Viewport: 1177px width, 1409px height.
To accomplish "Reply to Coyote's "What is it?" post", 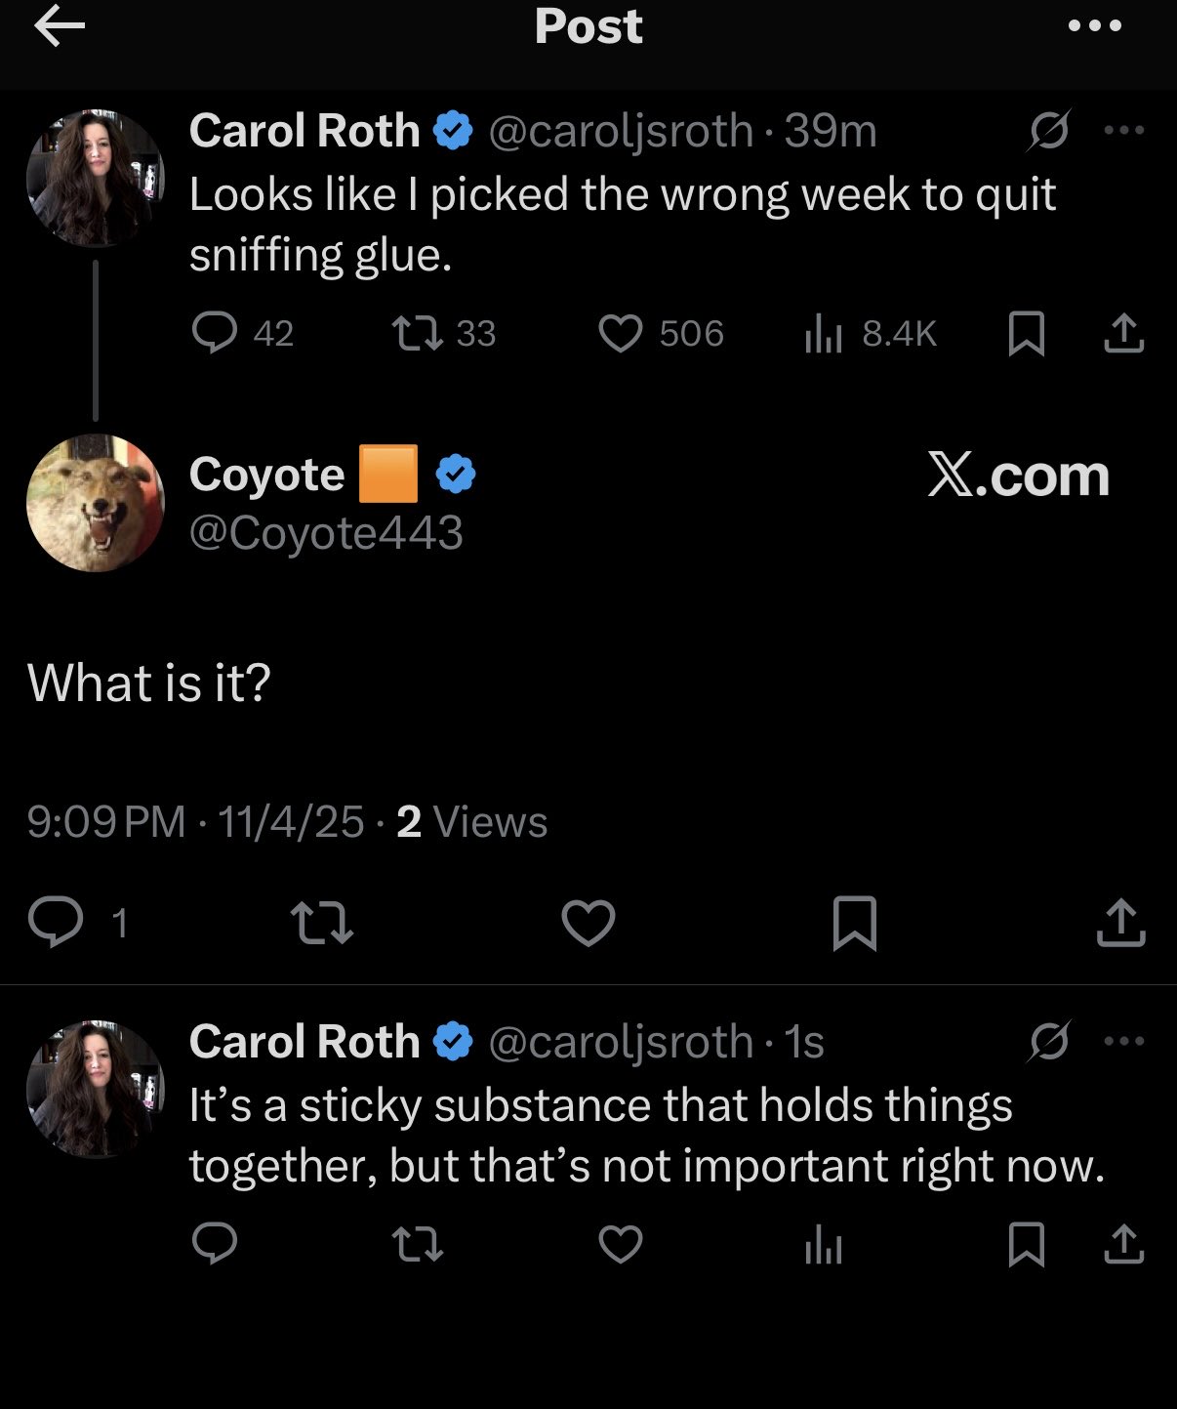I will coord(56,923).
